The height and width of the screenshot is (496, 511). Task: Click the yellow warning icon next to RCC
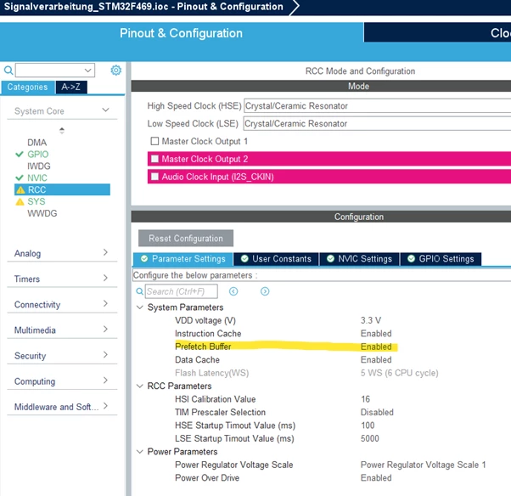[20, 189]
